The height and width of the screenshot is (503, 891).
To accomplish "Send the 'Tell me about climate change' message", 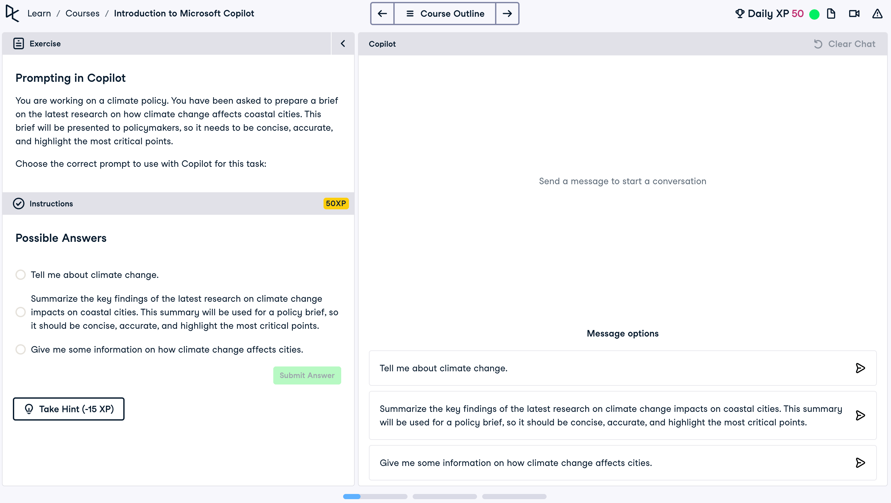I will point(860,368).
